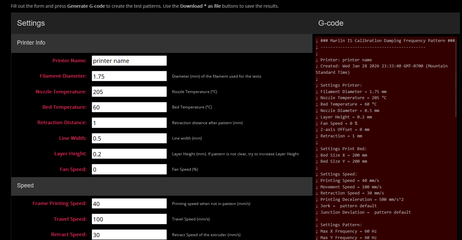Click the Fan Speed percentage field
The image size is (462, 240).
[129, 169]
